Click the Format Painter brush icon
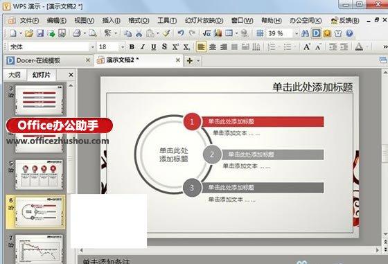This screenshot has height=264, width=388. pyautogui.click(x=166, y=33)
